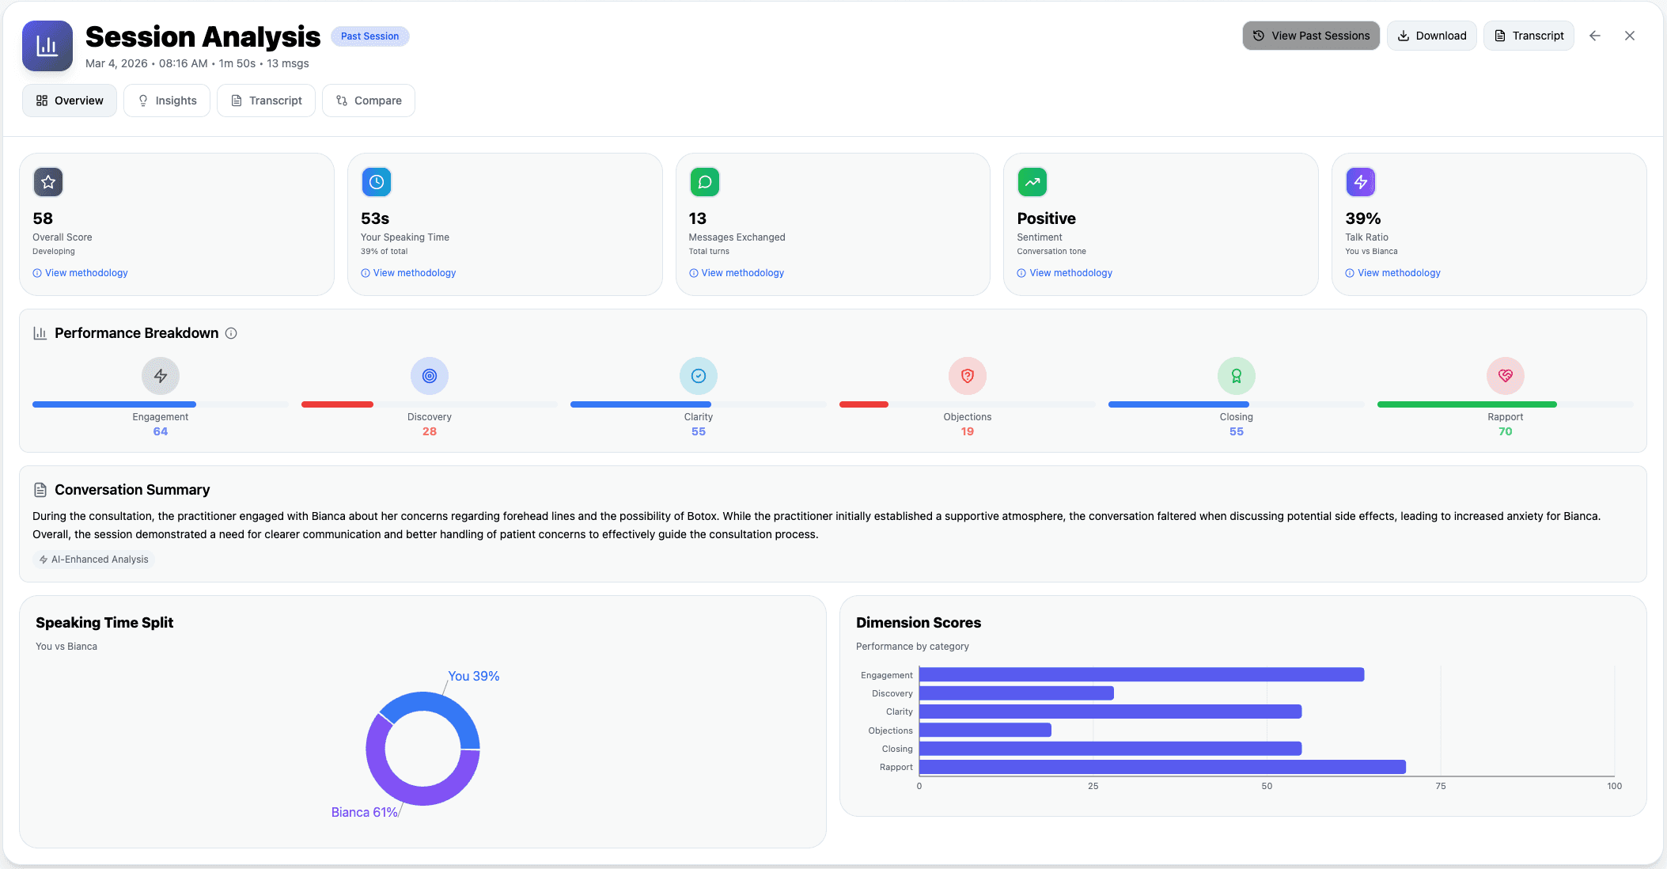
Task: Switch to the Compare tab
Action: coord(368,101)
